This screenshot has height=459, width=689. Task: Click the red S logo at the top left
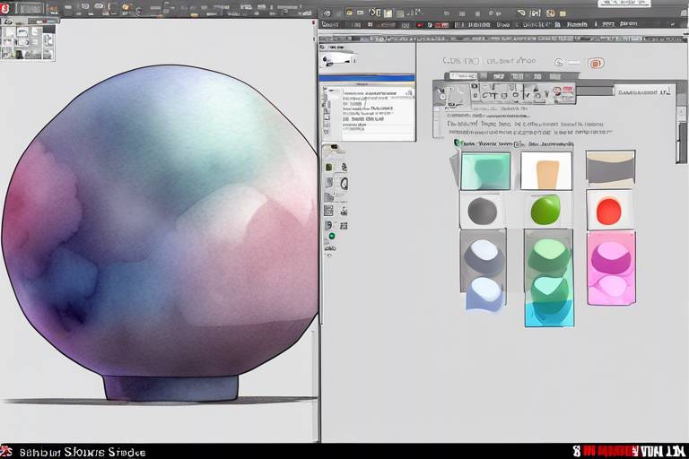(x=4, y=9)
